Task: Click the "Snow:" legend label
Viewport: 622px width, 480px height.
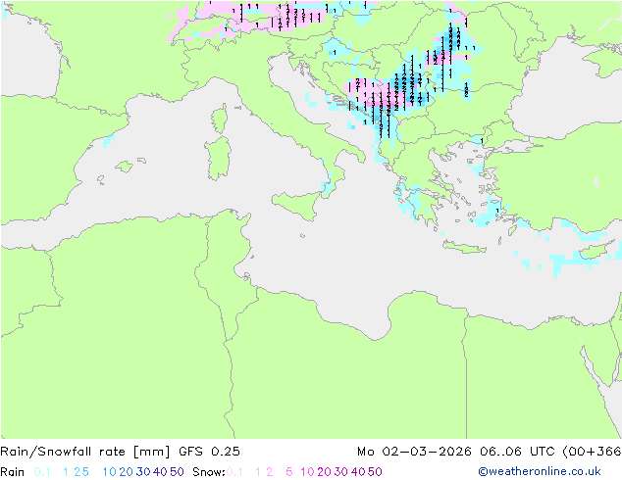Action: (209, 472)
